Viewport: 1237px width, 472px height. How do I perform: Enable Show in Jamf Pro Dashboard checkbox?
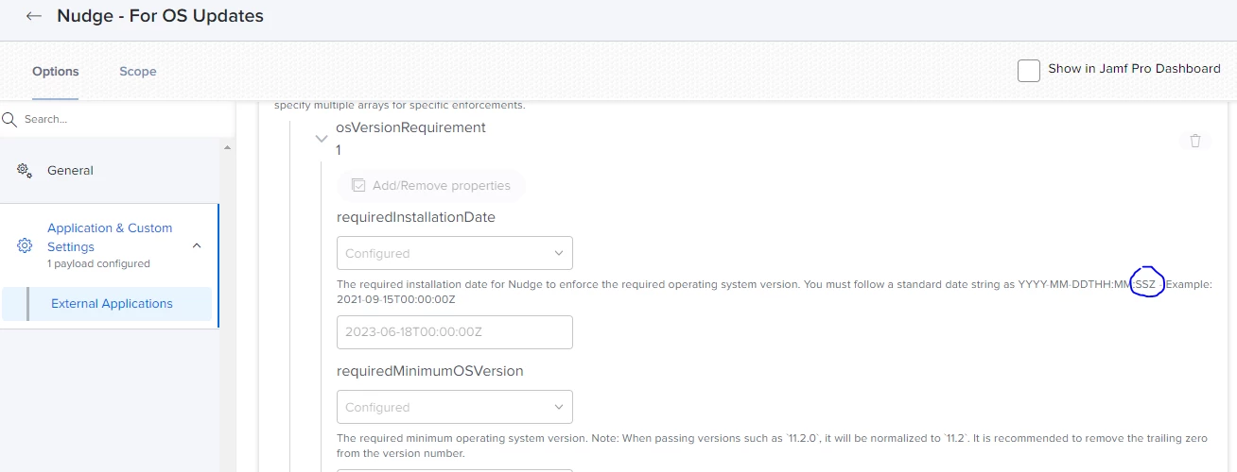click(x=1029, y=71)
